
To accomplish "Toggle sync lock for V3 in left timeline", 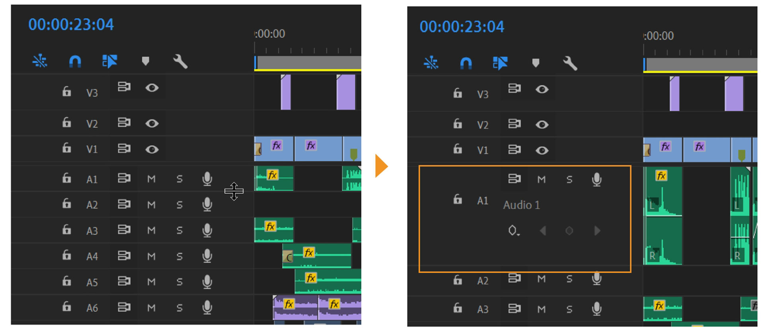I will [124, 87].
